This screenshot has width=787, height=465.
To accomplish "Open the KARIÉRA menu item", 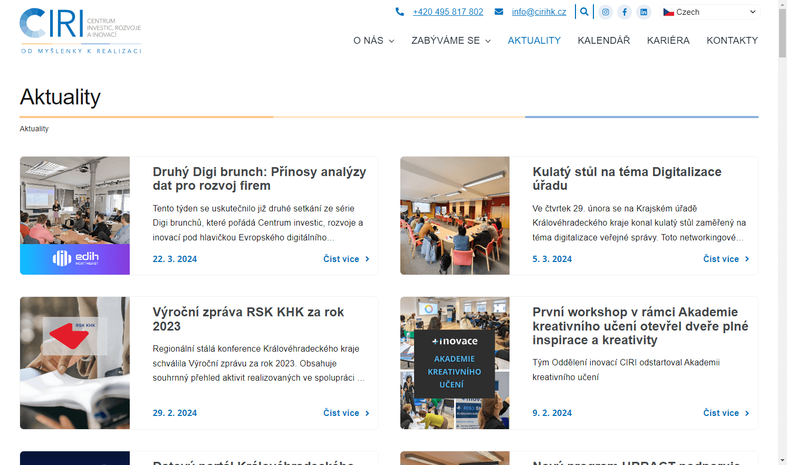I will [668, 41].
